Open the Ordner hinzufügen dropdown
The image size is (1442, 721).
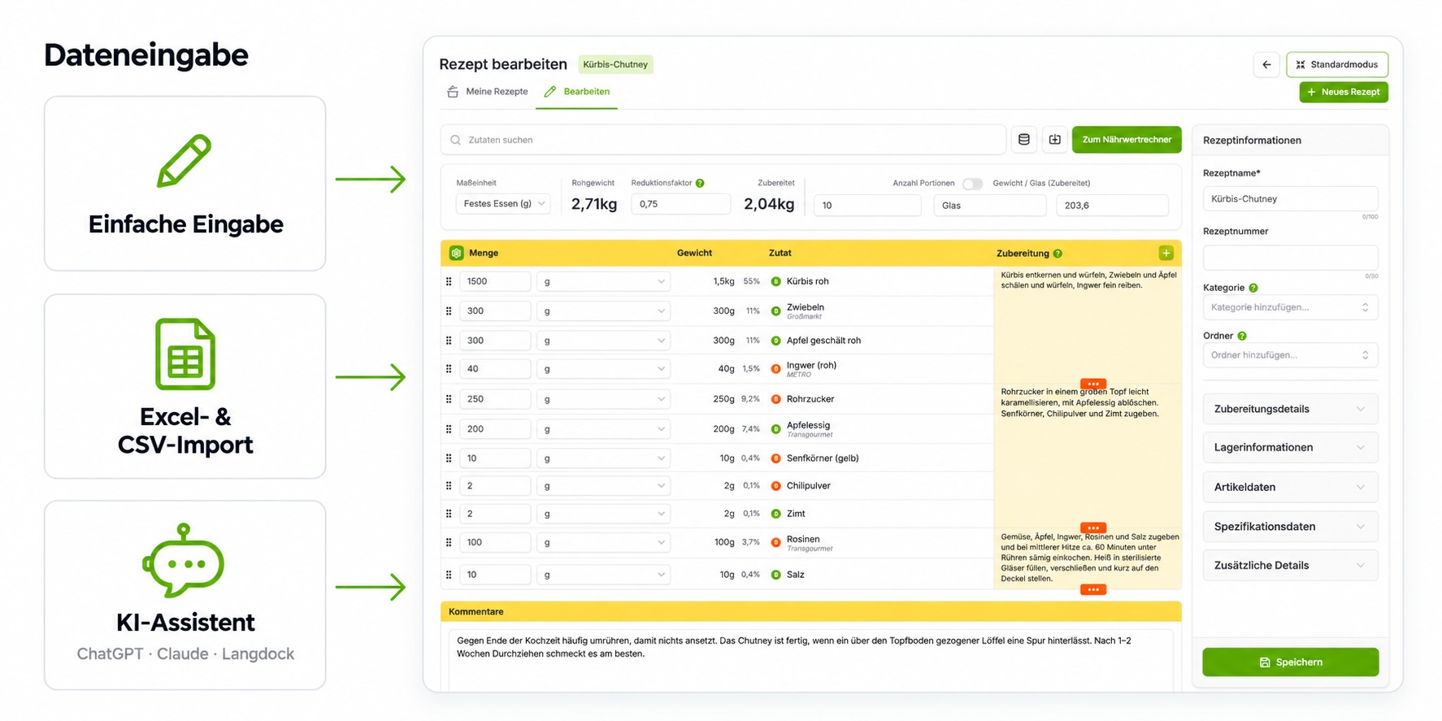tap(1290, 355)
